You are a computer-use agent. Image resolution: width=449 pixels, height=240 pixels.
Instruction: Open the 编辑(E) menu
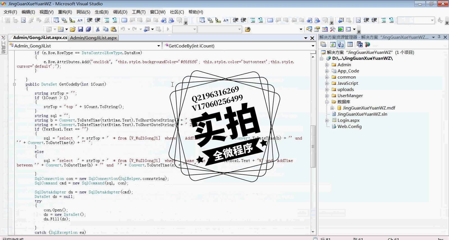pyautogui.click(x=28, y=12)
